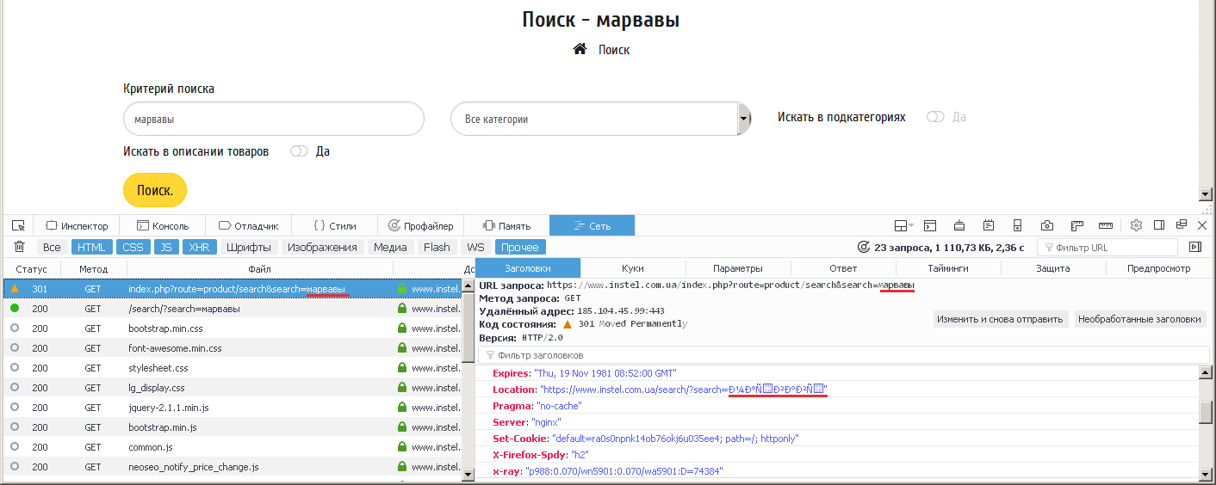The image size is (1216, 485).
Task: Enable the WS request filter
Action: pos(475,247)
